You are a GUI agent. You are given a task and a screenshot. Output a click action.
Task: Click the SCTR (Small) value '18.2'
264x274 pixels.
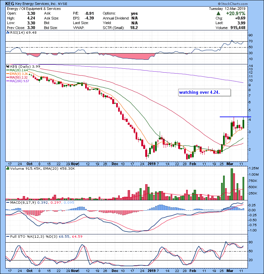coord(134,28)
